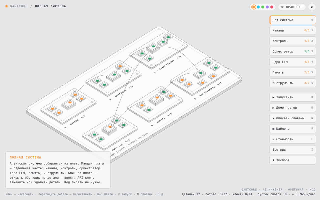320x200 pixels.
Task: Open the Шаблоны templates button
Action: [x=292, y=129]
